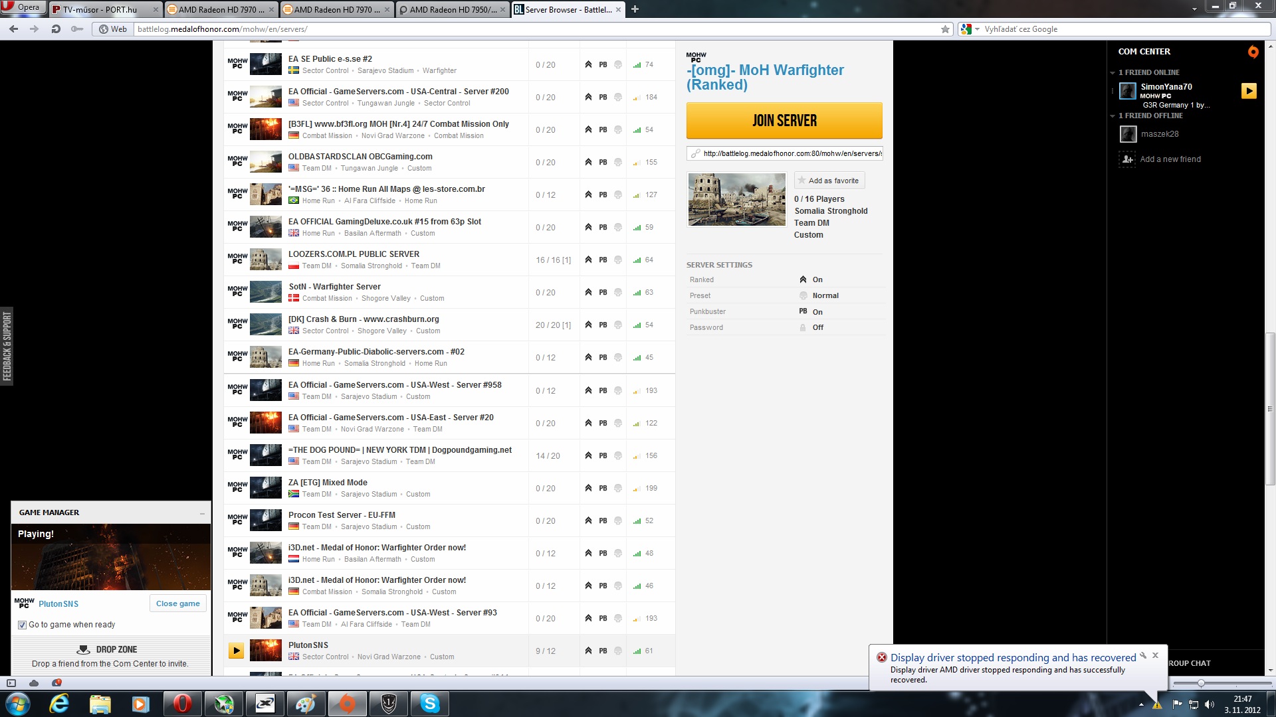Switch to the TV-műsor PORT.hu tab
Screen dimensions: 1276x717
[x=105, y=9]
